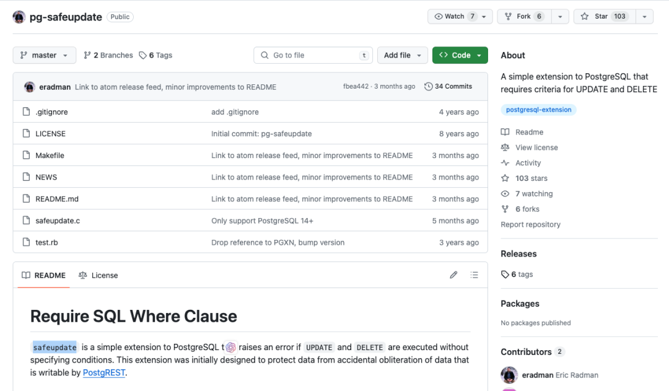The image size is (669, 391).
Task: Click the commit history clock icon
Action: click(428, 87)
